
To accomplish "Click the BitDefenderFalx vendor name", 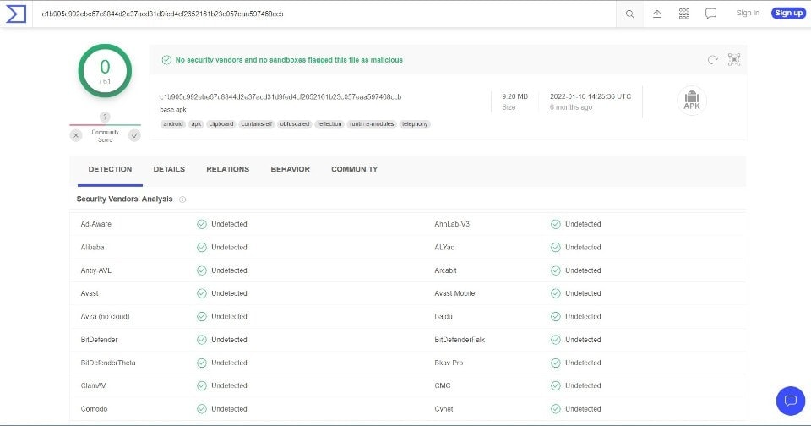I will tap(460, 340).
